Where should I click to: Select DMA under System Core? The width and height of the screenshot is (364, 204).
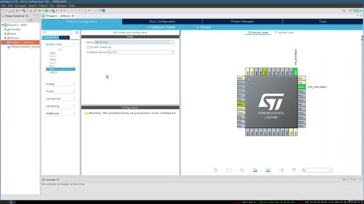52,53
